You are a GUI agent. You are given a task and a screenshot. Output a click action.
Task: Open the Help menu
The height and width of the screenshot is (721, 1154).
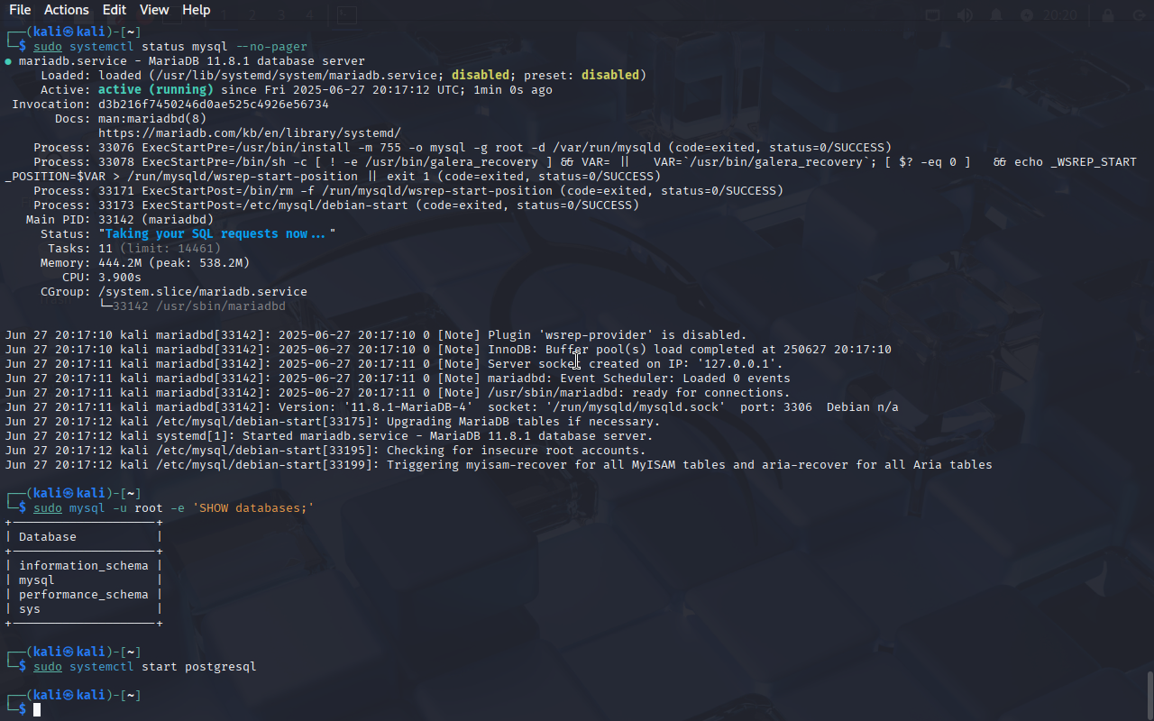196,10
